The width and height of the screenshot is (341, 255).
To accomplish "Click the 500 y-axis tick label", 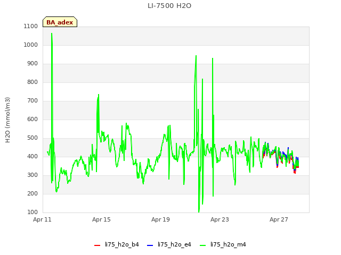I will [x=33, y=138].
